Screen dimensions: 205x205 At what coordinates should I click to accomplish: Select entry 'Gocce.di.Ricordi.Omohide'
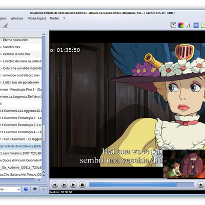[x=20, y=160]
